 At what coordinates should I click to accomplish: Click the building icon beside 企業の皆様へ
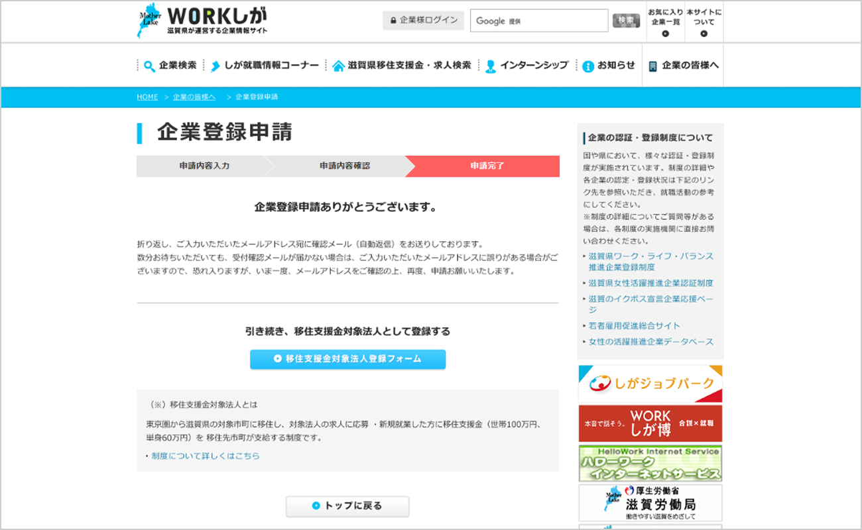(x=653, y=66)
